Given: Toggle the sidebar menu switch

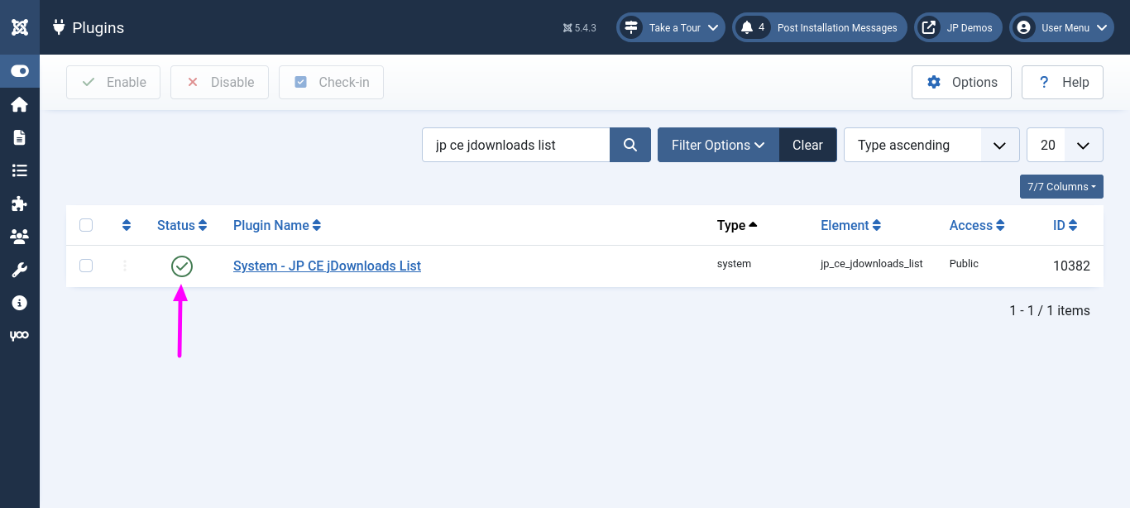Looking at the screenshot, I should click(x=20, y=71).
